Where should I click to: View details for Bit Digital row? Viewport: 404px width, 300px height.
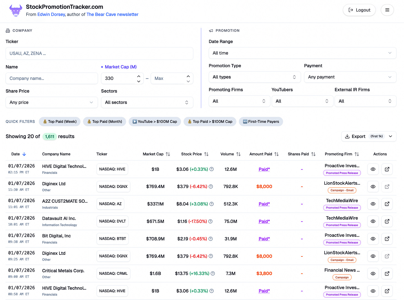[373, 239]
